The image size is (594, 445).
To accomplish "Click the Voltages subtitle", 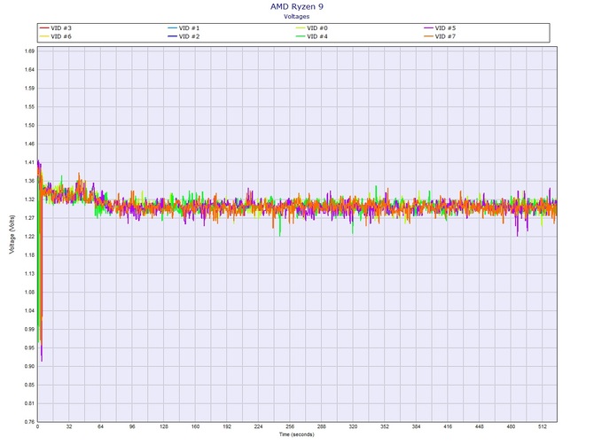I will pyautogui.click(x=297, y=16).
